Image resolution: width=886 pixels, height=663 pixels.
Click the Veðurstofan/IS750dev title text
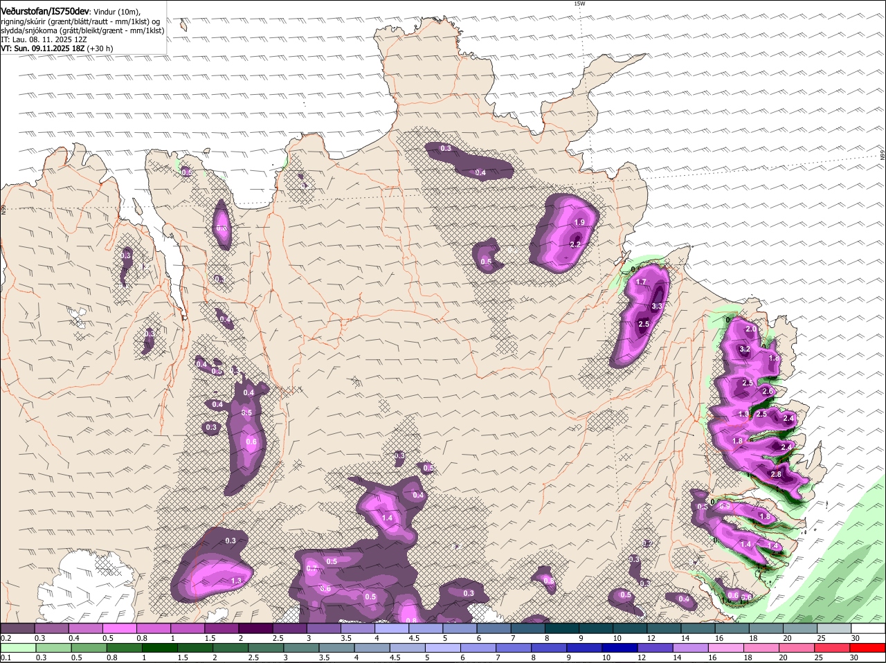click(45, 11)
